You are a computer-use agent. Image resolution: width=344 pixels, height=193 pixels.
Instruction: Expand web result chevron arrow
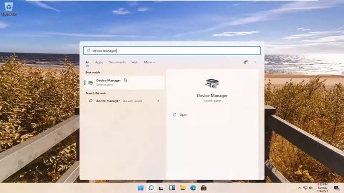coord(158,101)
